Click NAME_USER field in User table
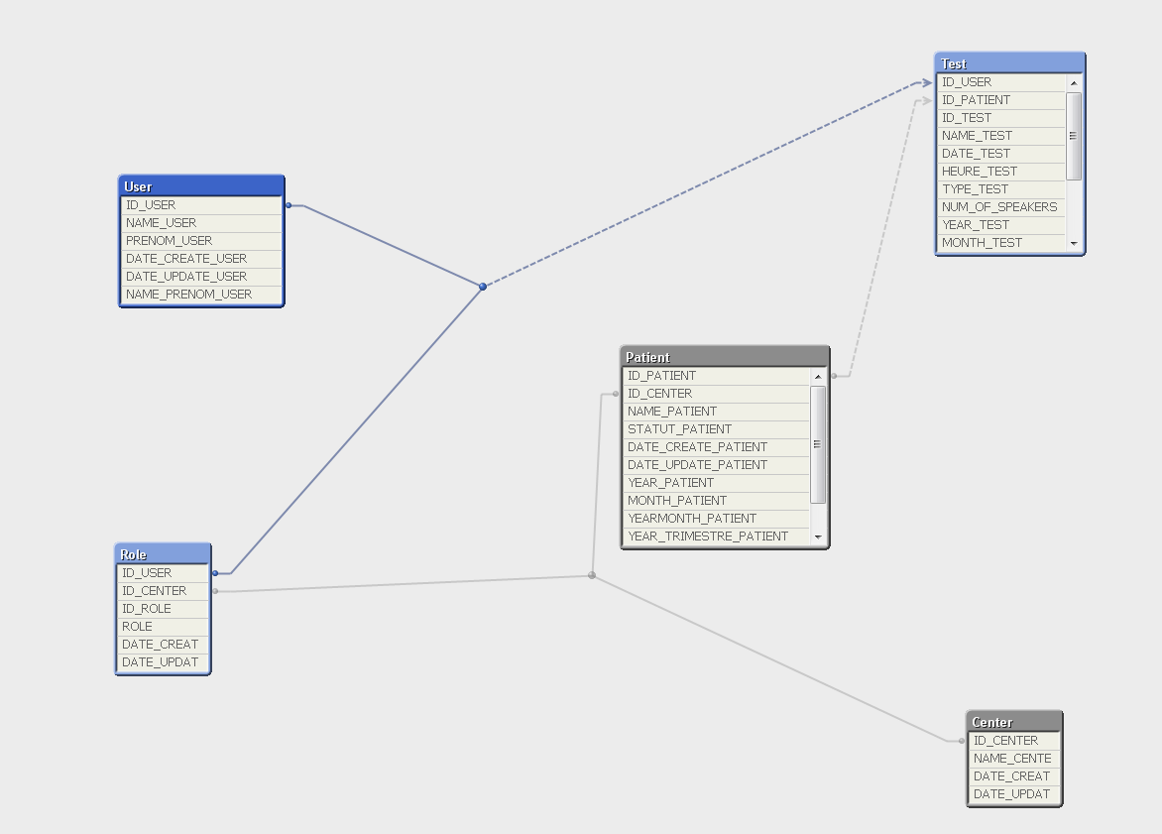 pos(201,223)
